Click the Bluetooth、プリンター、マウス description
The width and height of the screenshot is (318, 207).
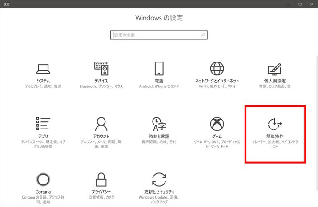[x=101, y=86]
